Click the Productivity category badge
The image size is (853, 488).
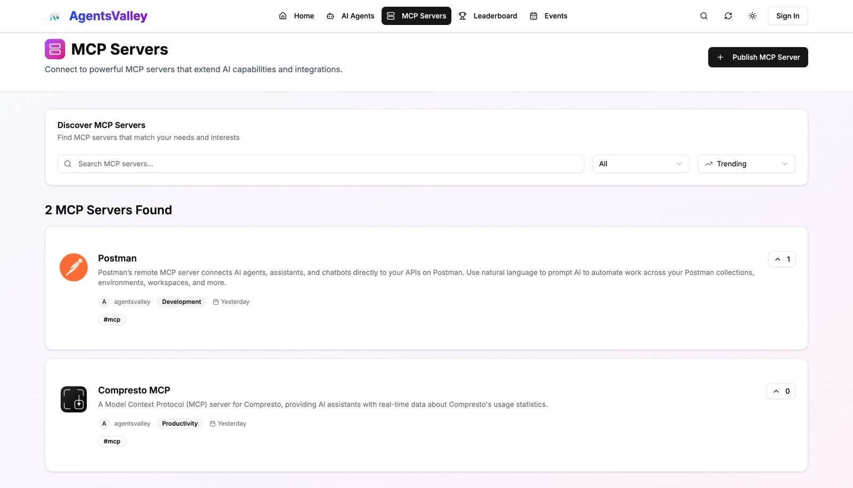point(180,424)
